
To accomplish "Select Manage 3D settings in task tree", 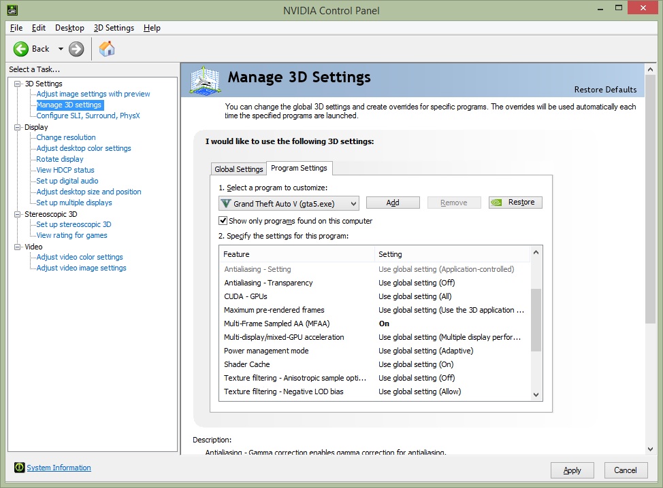I will coord(69,105).
